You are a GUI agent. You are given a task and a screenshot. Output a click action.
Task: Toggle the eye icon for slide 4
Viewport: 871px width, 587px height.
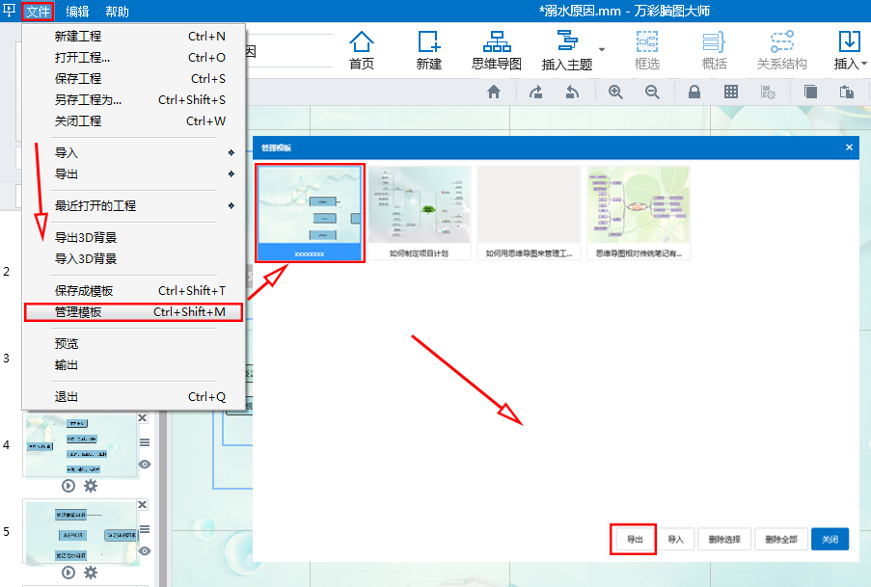pyautogui.click(x=145, y=464)
